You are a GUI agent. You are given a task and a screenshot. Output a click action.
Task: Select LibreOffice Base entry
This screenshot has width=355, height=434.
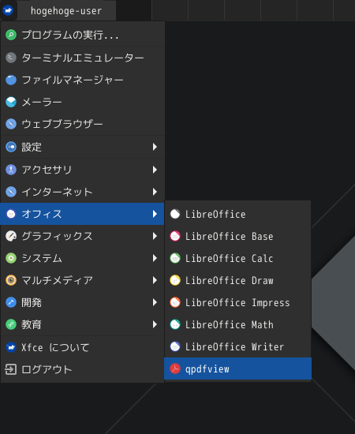(x=237, y=236)
